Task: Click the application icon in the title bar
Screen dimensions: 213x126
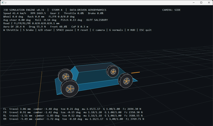Action: pos(3,2)
